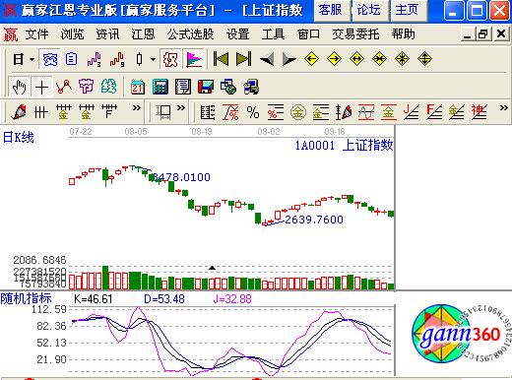Click the table ruler lines icon
Viewport: 512px width, 380px height.
click(208, 112)
